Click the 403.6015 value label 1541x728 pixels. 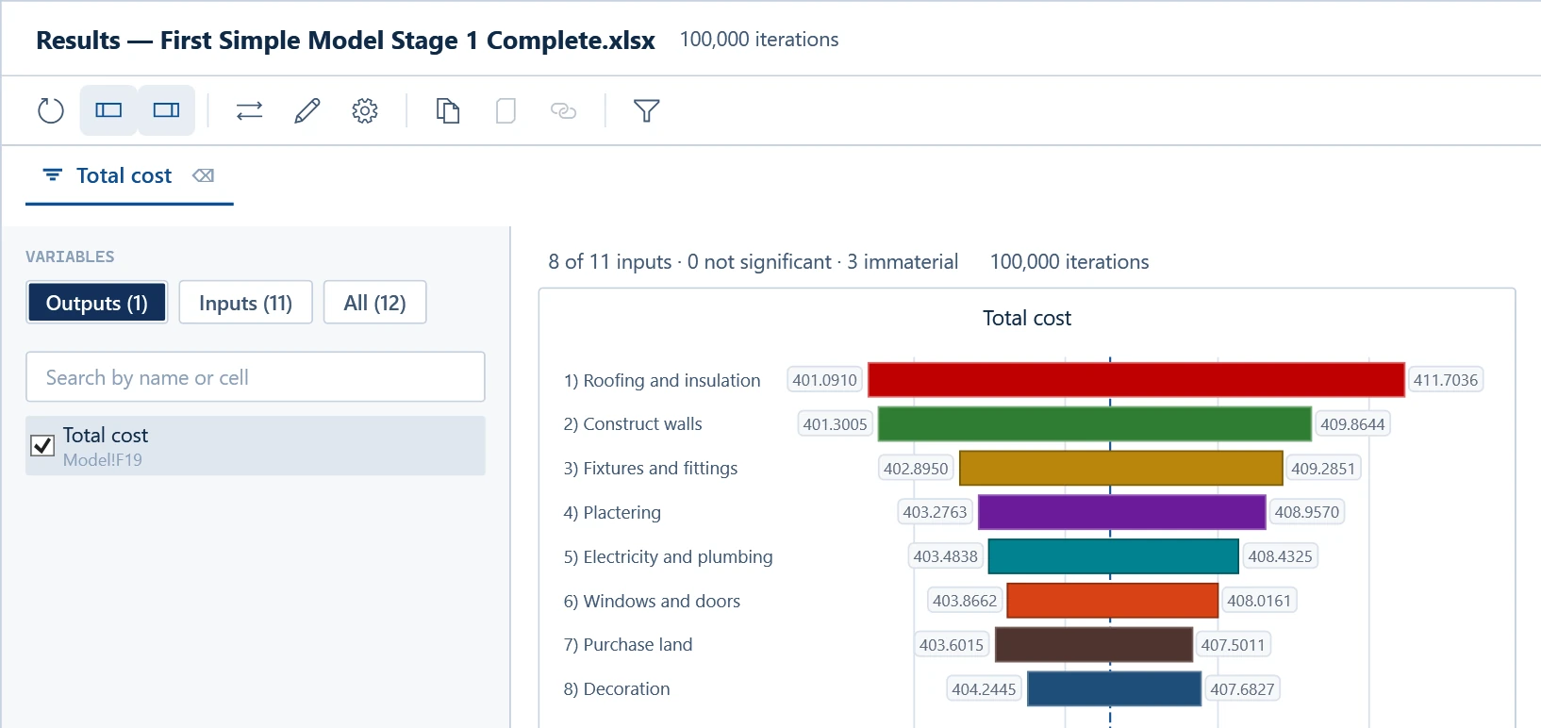point(952,645)
